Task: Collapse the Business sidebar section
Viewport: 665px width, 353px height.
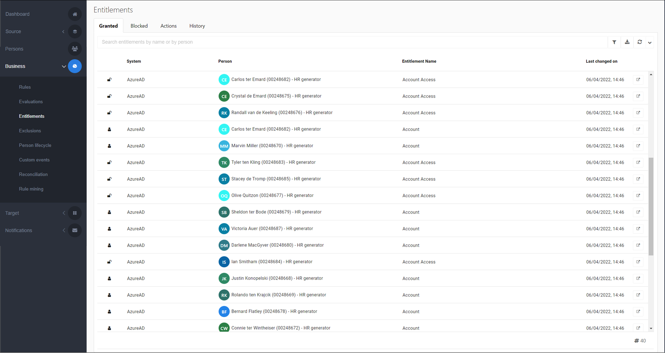Action: tap(64, 66)
